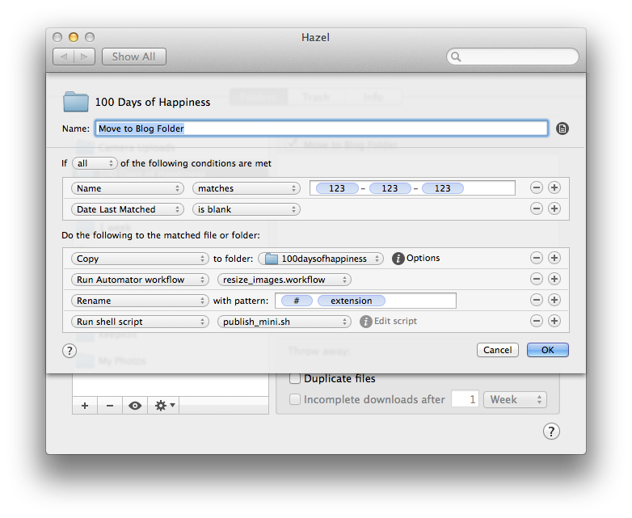The height and width of the screenshot is (518, 632).
Task: Toggle the Incomplete downloads after checkbox
Action: (x=296, y=399)
